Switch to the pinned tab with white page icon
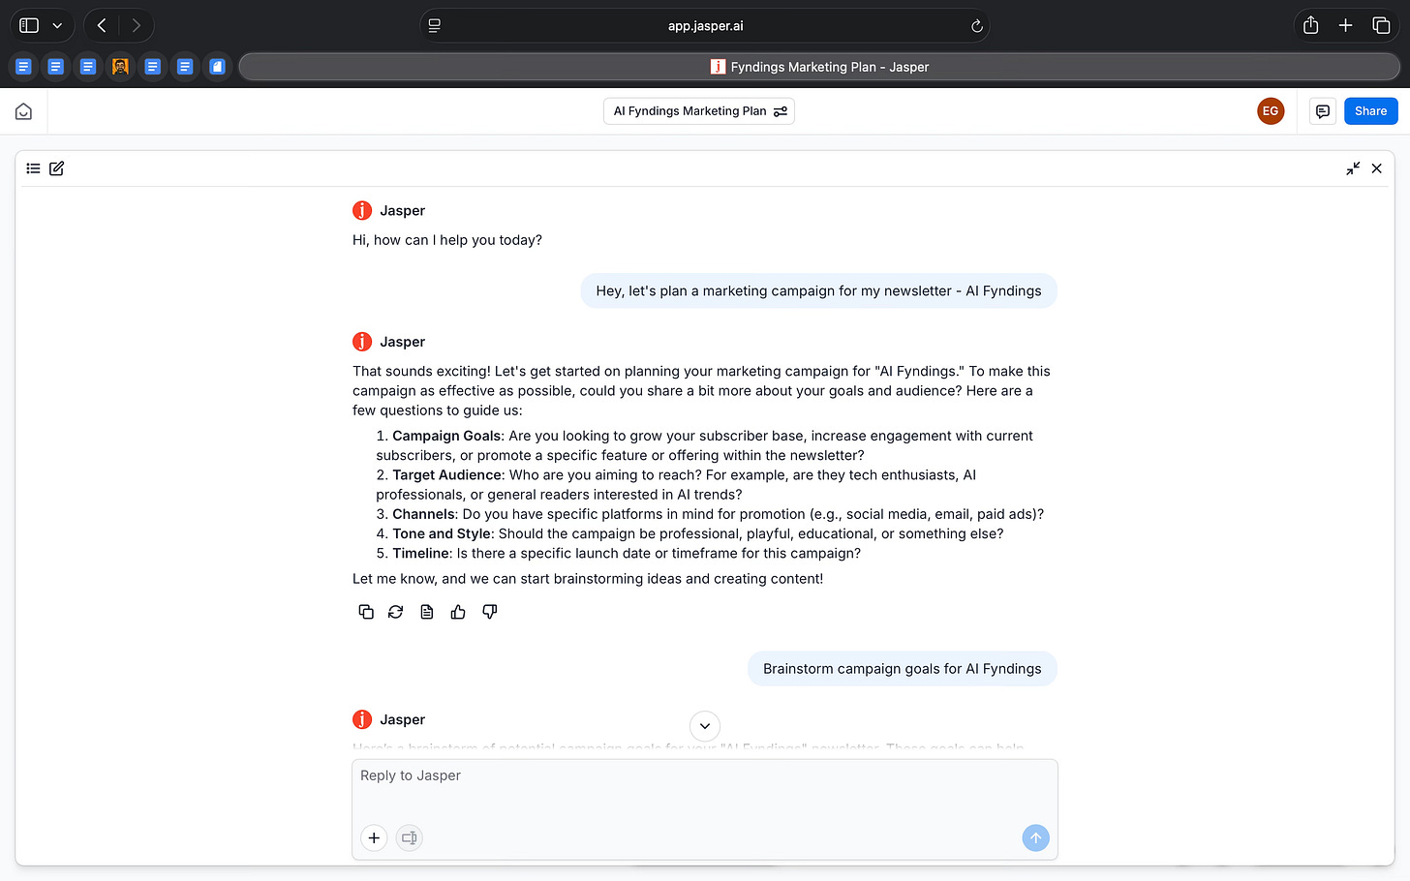 (217, 67)
